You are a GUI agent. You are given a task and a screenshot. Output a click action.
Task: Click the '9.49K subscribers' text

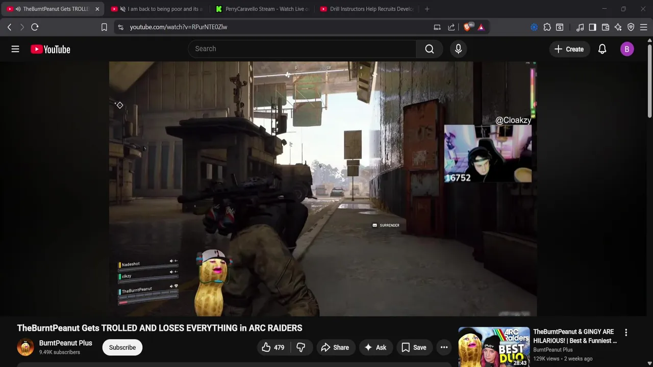(x=60, y=352)
